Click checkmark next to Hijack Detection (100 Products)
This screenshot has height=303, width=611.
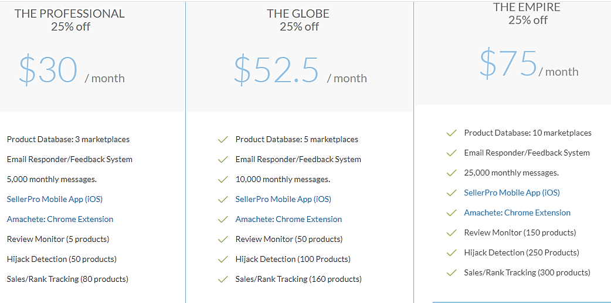point(223,260)
